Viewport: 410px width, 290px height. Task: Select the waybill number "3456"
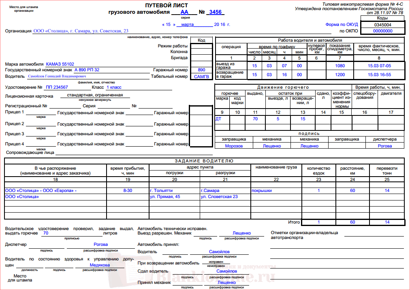(x=216, y=12)
